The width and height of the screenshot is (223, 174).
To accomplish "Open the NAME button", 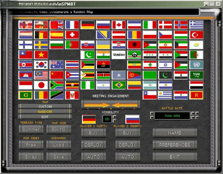I will coord(175,133).
